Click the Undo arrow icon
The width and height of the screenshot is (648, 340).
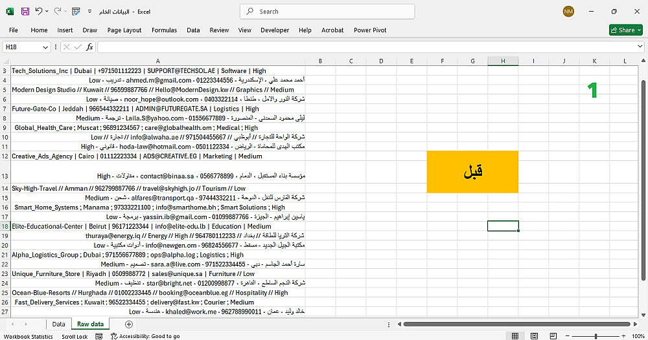(x=39, y=11)
